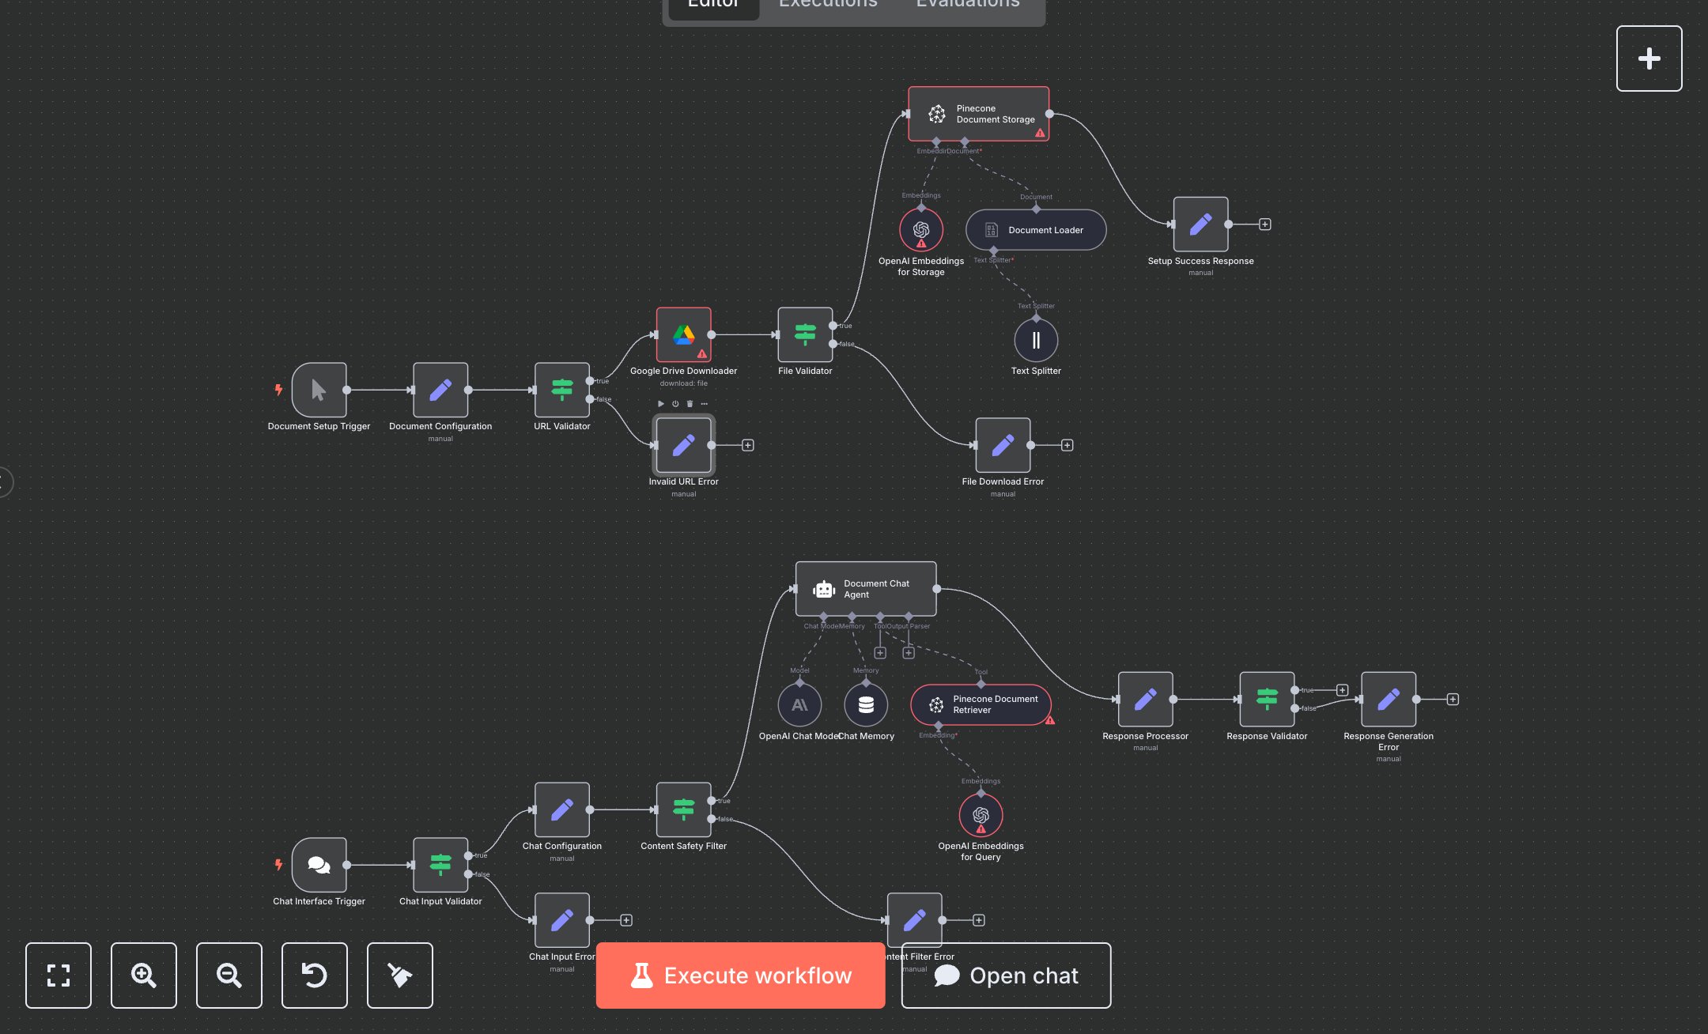This screenshot has width=1708, height=1034.
Task: Disable the Invalid URL Error node
Action: (x=675, y=404)
